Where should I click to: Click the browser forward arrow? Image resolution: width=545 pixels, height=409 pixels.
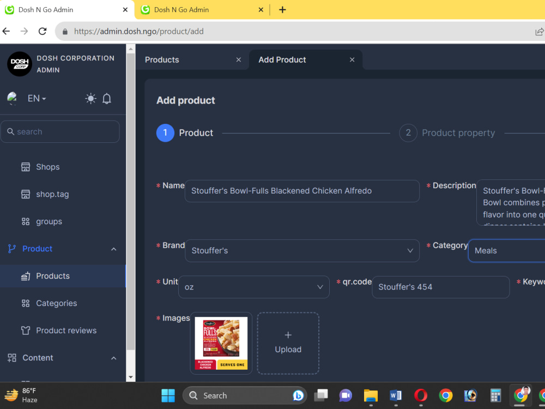pos(24,31)
